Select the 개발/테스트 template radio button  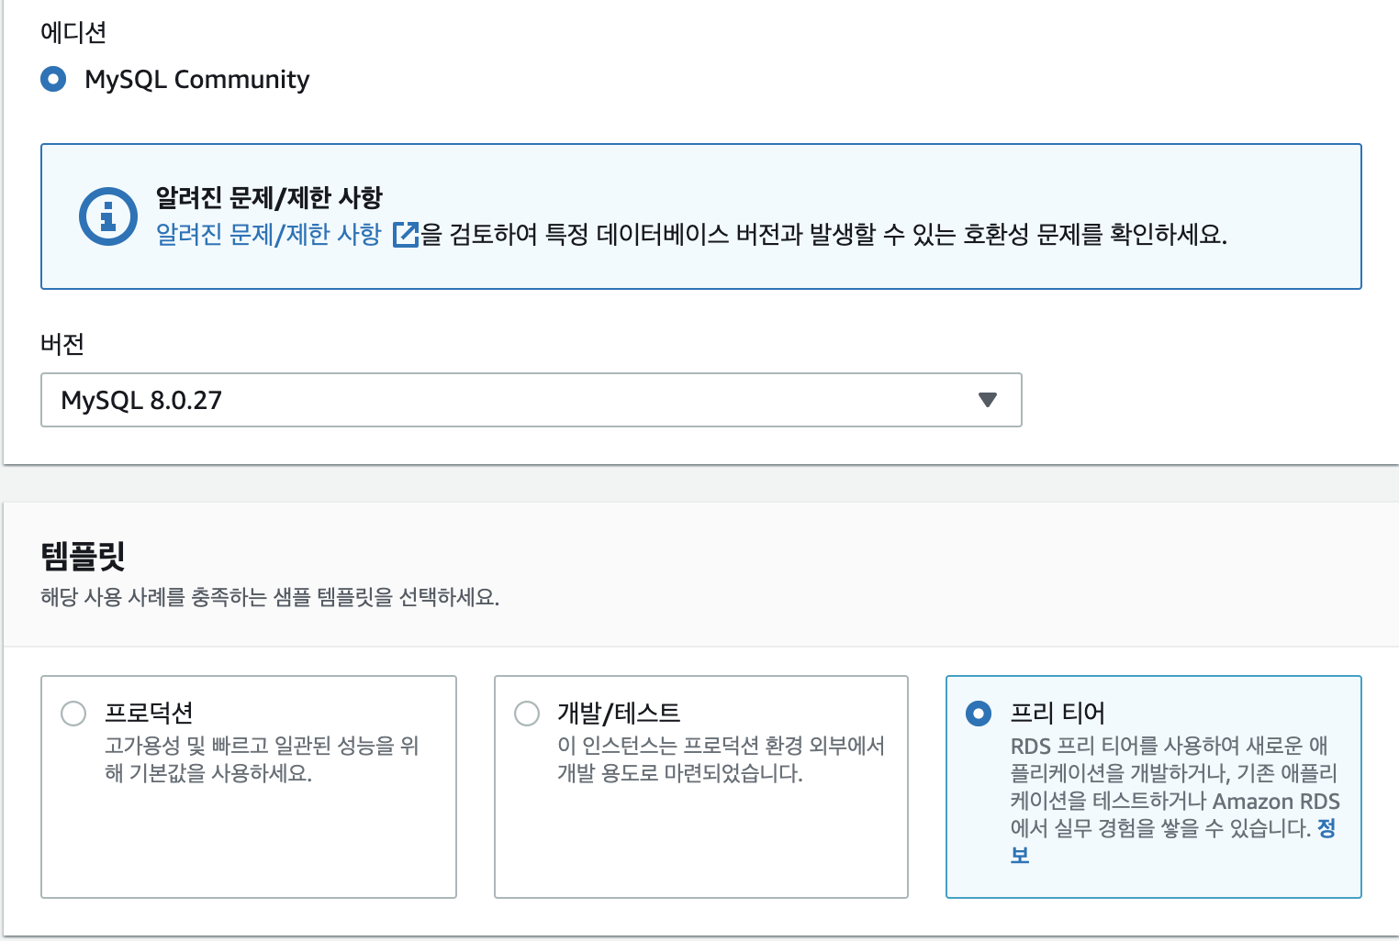527,713
